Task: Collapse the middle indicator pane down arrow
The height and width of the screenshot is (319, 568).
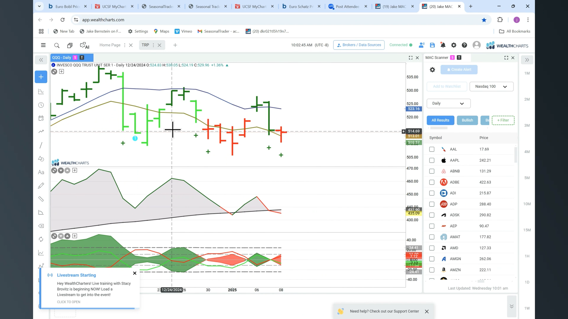Action: 61,170
